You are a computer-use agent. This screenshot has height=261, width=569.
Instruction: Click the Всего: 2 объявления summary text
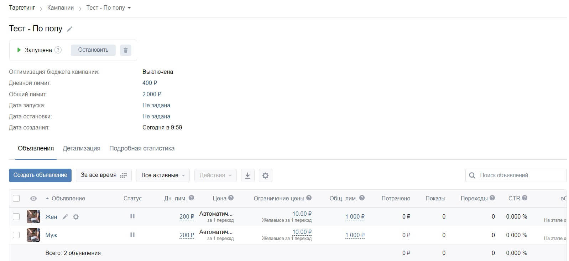[x=73, y=253]
